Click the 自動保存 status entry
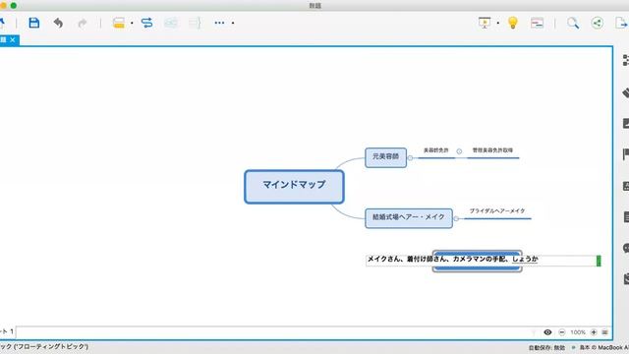 click(x=546, y=347)
